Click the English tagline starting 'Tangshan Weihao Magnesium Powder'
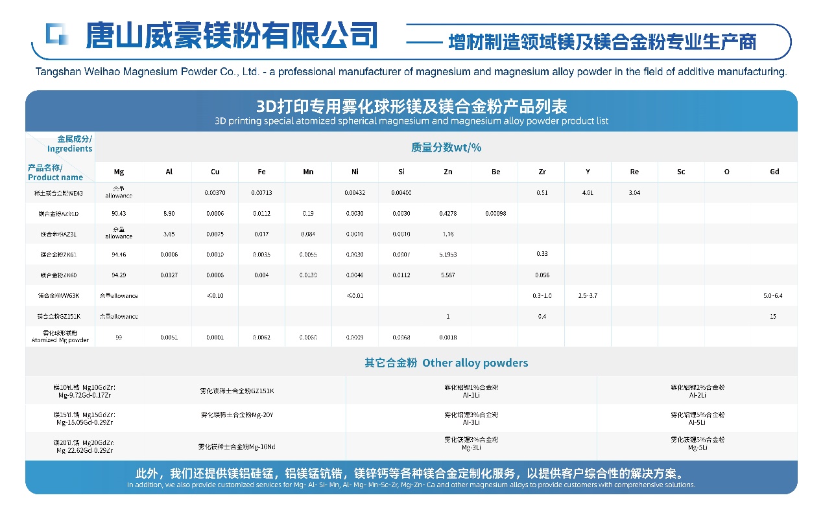Image resolution: width=823 pixels, height=515 pixels. pyautogui.click(x=411, y=72)
